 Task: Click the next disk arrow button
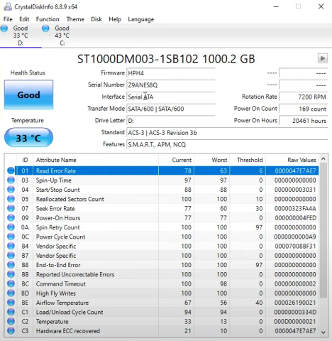pos(323,58)
